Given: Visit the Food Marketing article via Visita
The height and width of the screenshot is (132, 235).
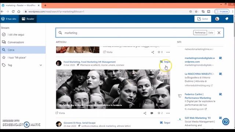Looking at the screenshot, I should click(60, 113).
